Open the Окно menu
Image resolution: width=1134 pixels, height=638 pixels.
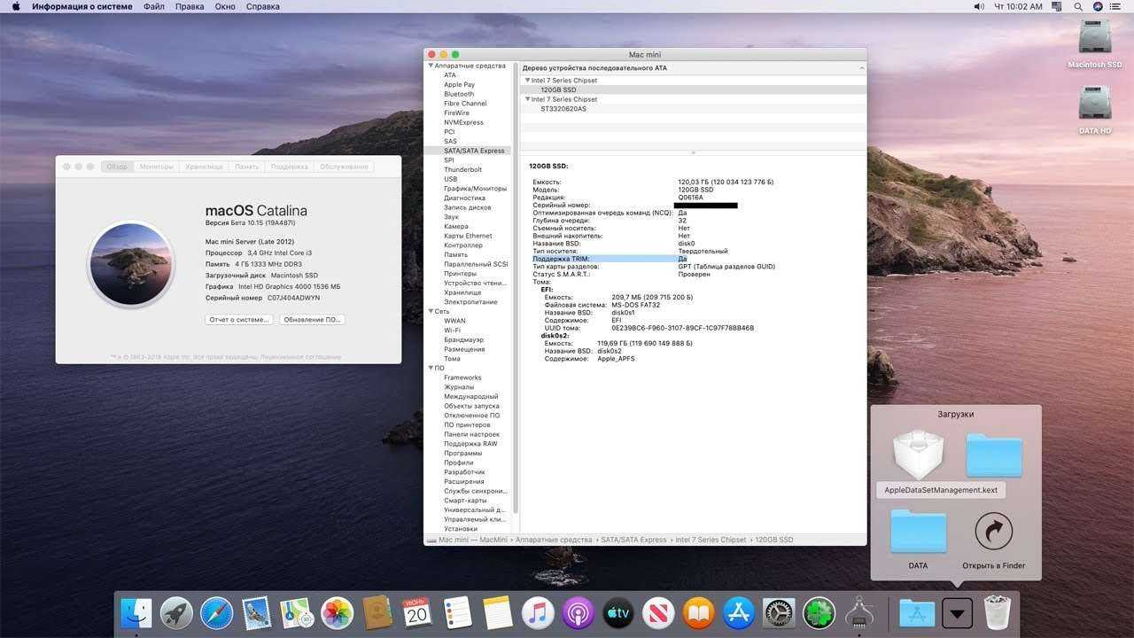pos(225,6)
